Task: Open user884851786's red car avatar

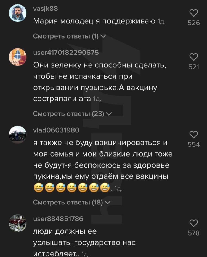Action: point(18,223)
